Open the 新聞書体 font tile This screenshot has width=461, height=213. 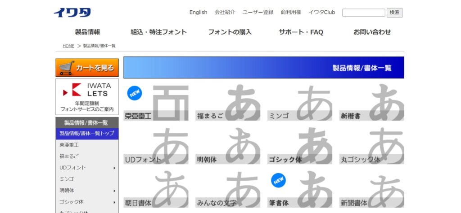click(372, 189)
